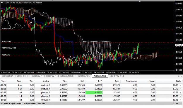Click the #234664 buy 0.06 order line label
This screenshot has width=183, height=108.
pos(9,48)
